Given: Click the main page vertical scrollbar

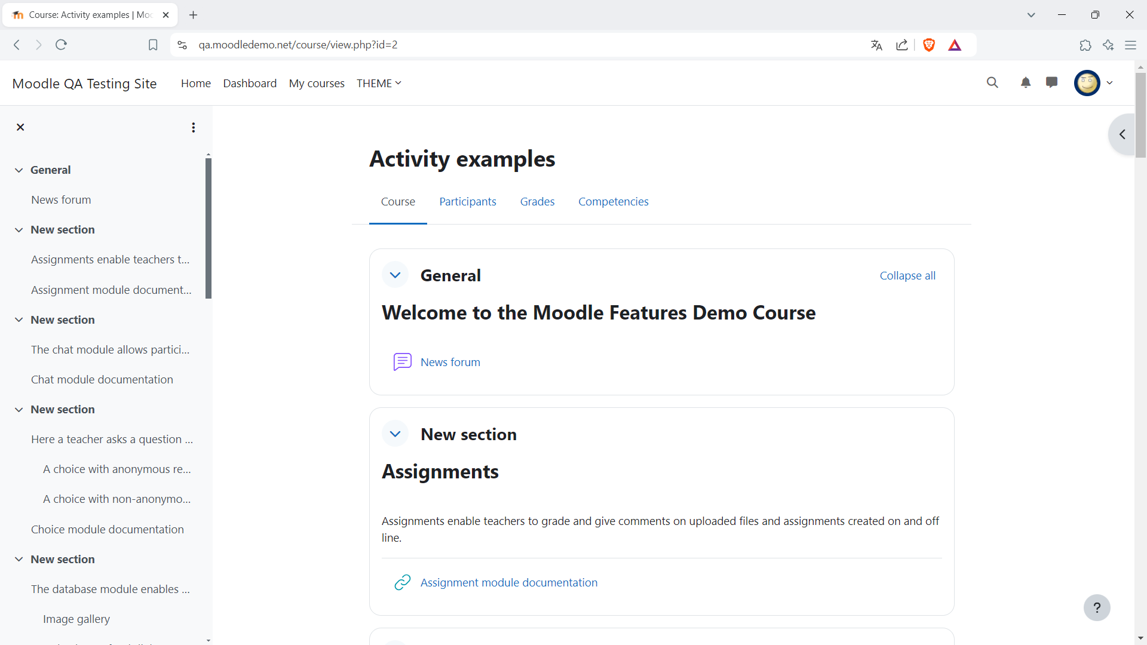Looking at the screenshot, I should [1140, 115].
